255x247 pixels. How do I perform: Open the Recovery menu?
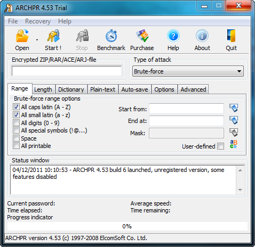38,21
